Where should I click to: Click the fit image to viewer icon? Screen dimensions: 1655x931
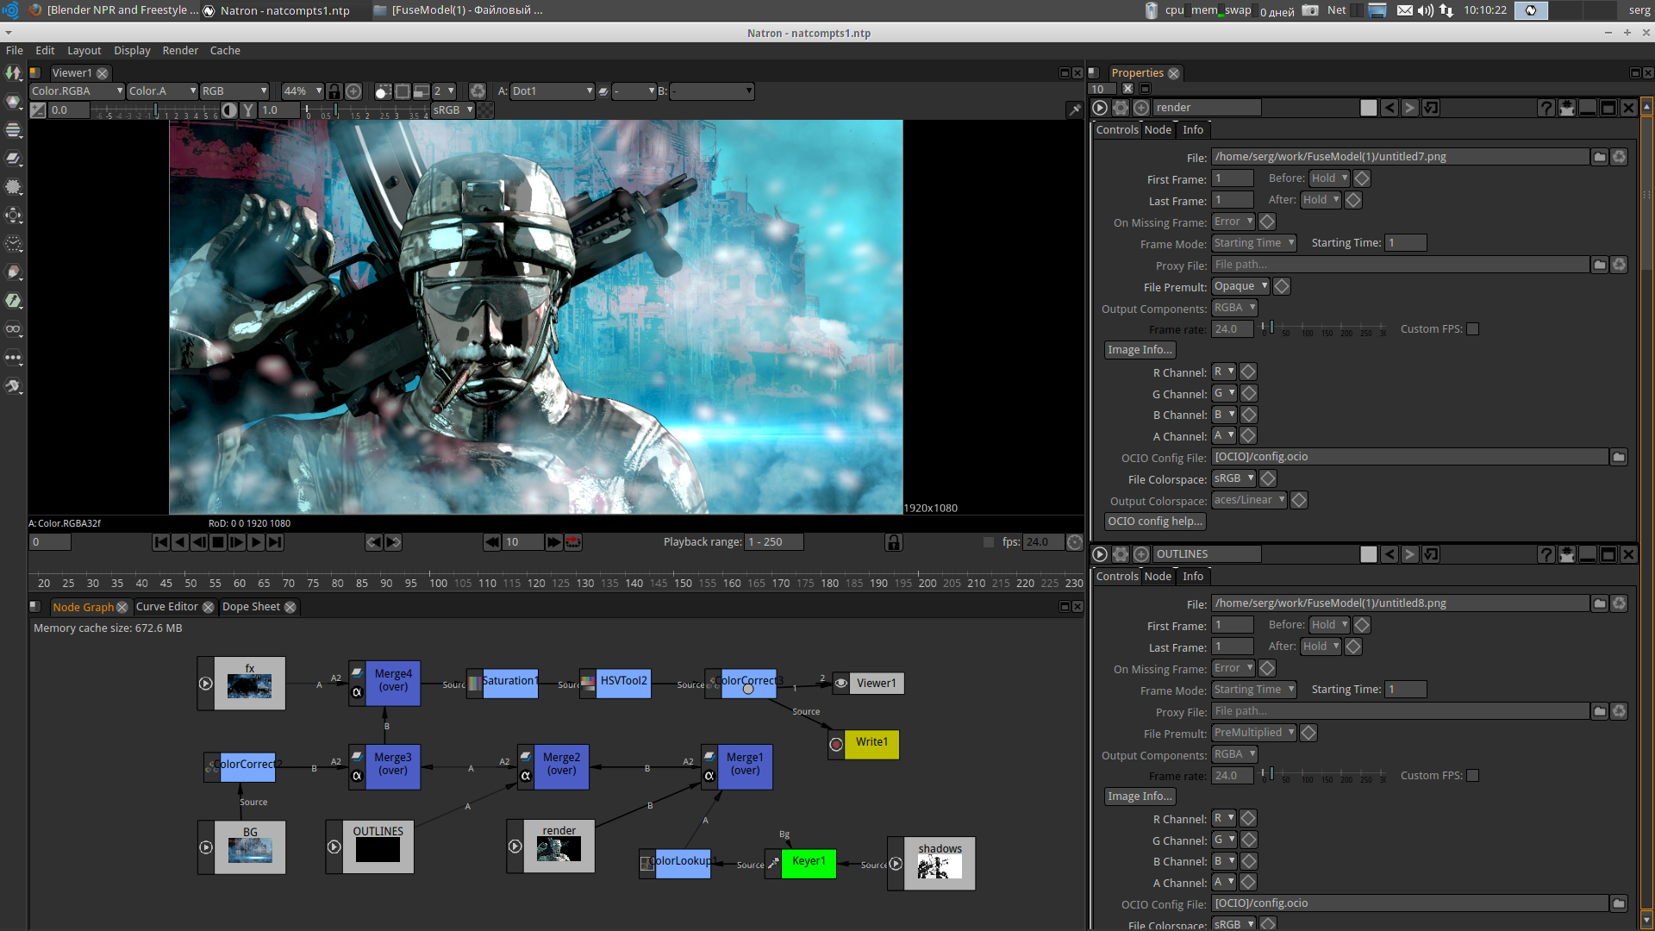353,91
